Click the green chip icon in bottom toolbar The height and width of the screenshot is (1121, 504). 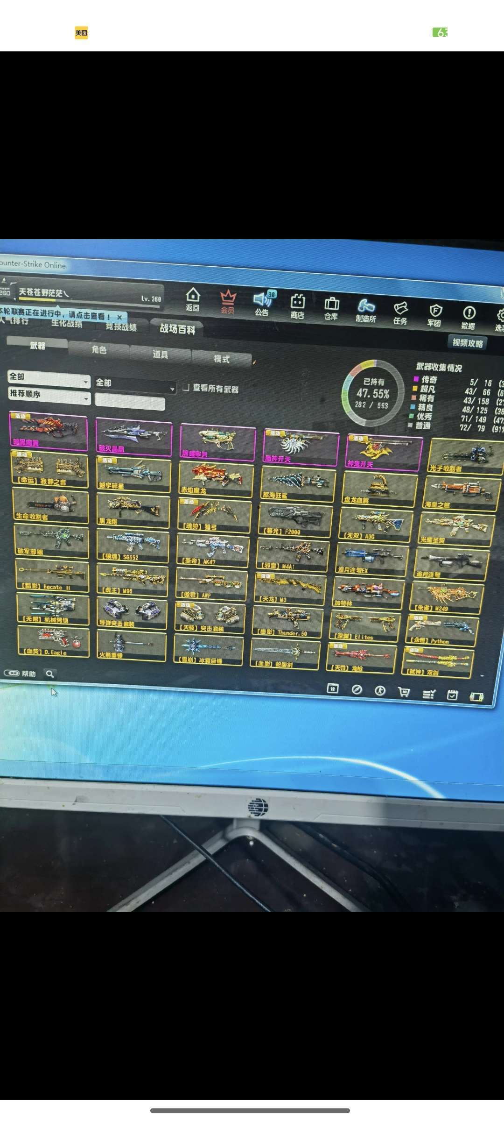[476, 696]
